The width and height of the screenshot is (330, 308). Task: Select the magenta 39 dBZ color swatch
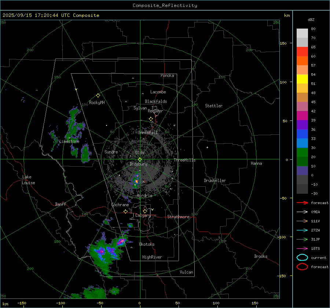(x=302, y=115)
